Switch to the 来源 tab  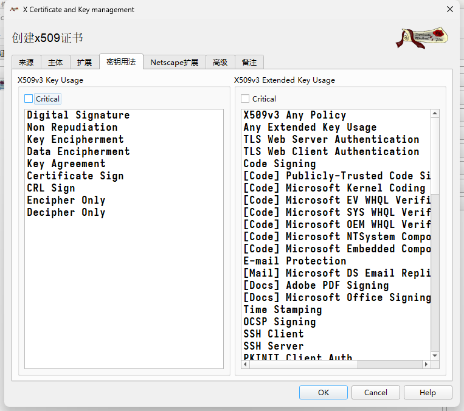tap(26, 62)
